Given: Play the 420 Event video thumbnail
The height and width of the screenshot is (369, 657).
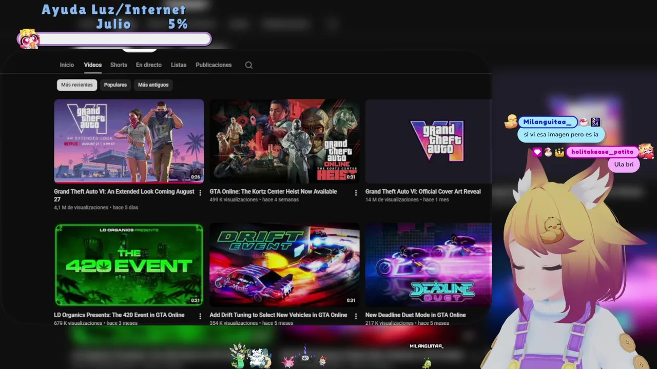Looking at the screenshot, I should click(x=129, y=264).
